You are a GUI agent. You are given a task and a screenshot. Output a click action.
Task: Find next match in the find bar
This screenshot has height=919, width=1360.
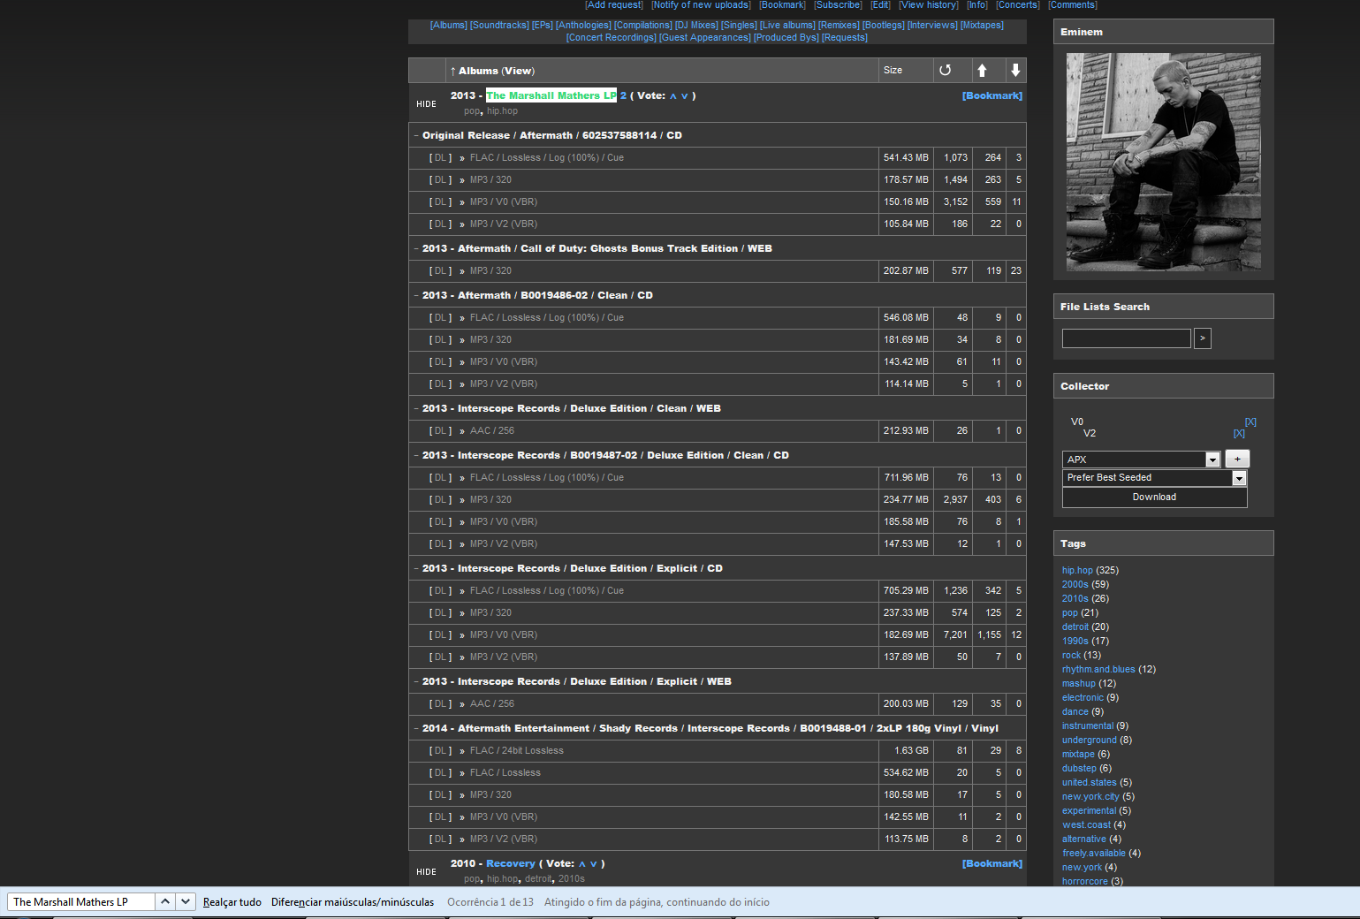point(185,901)
